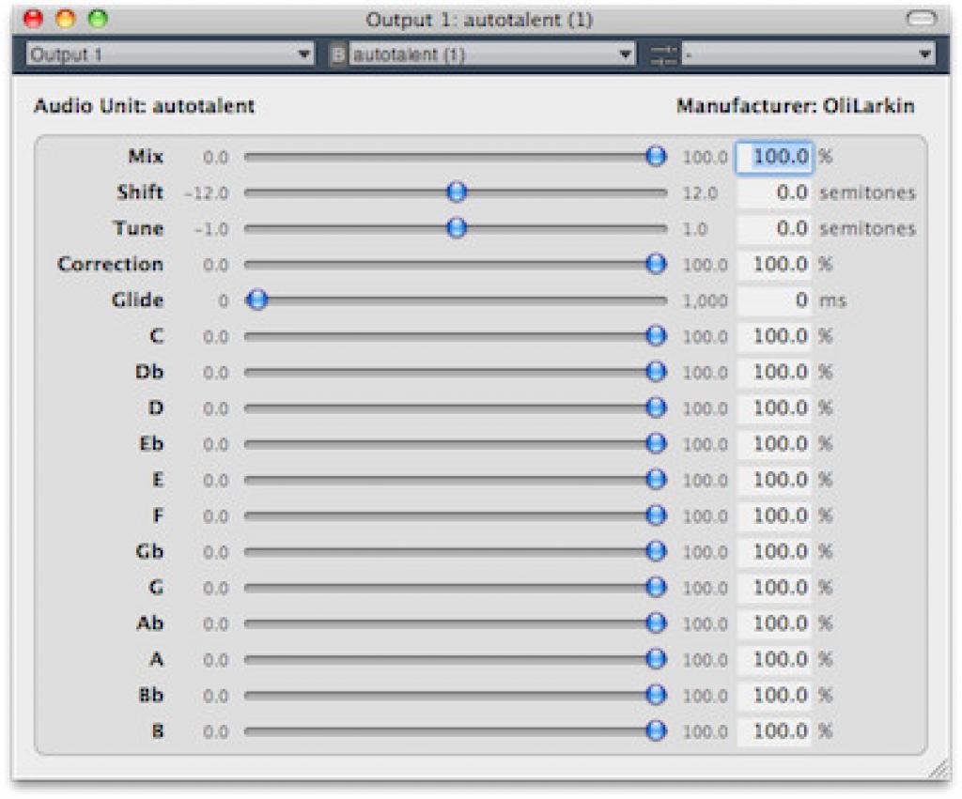The height and width of the screenshot is (799, 962).
Task: Click the Db note slider handle
Action: point(656,372)
